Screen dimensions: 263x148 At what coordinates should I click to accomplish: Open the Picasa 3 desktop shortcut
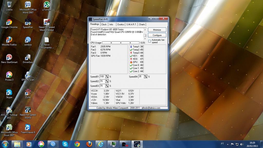pos(9,76)
